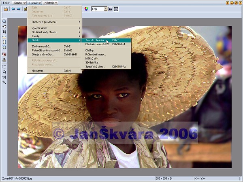243x182 pixels.
Task: Select the Red-eye removal tool
Action: pos(4,54)
